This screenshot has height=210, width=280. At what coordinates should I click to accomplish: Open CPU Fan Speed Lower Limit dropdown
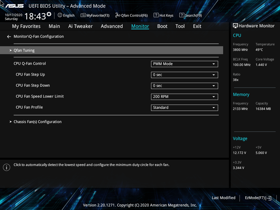[x=185, y=97]
